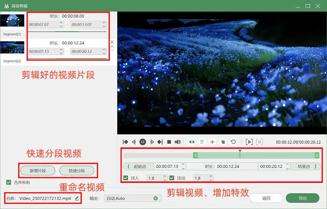Viewport: 327px width, 209px height.
Task: Click the timeline 时长 00:00:12.24 label
Action: pyautogui.click(x=222, y=167)
